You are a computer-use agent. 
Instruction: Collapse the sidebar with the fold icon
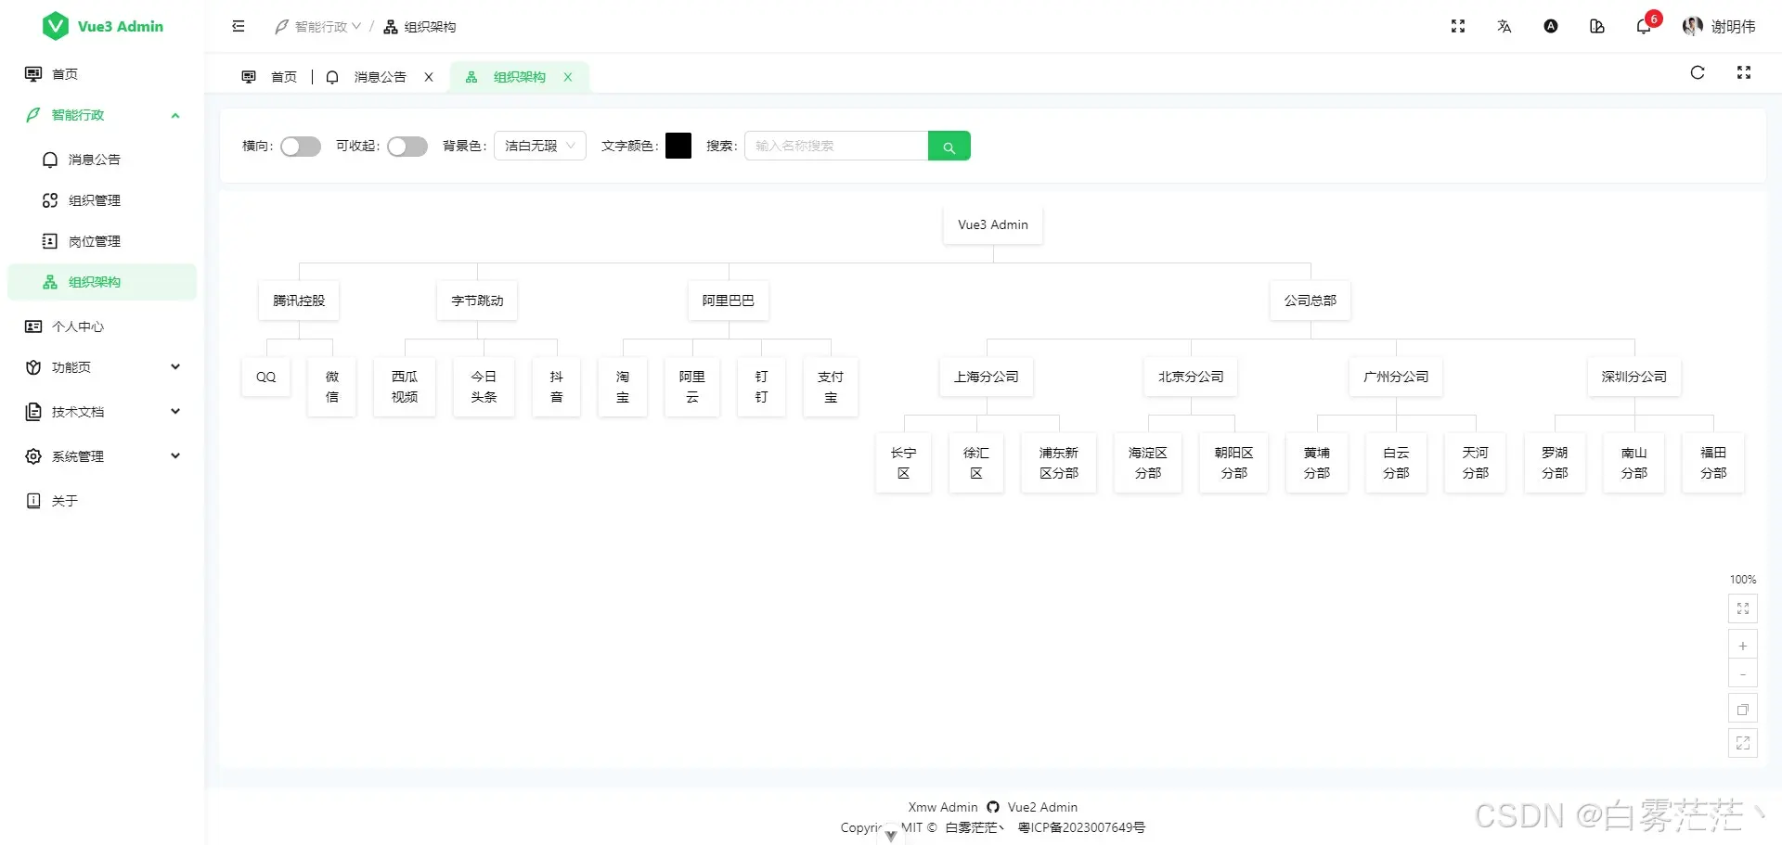(239, 26)
